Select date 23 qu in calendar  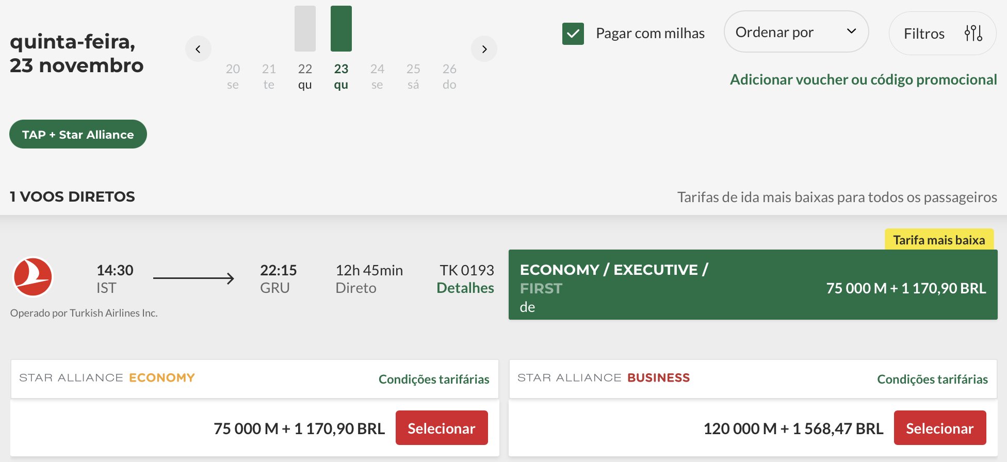341,76
